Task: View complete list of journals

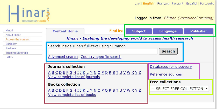Action: pyautogui.click(x=74, y=77)
